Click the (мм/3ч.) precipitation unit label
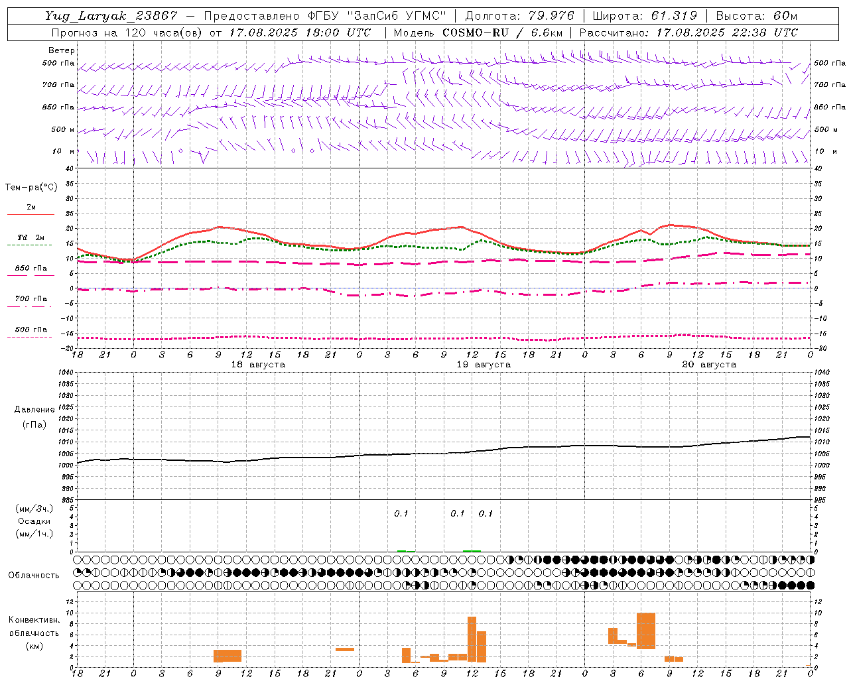Image resolution: width=849 pixels, height=679 pixels. click(34, 509)
